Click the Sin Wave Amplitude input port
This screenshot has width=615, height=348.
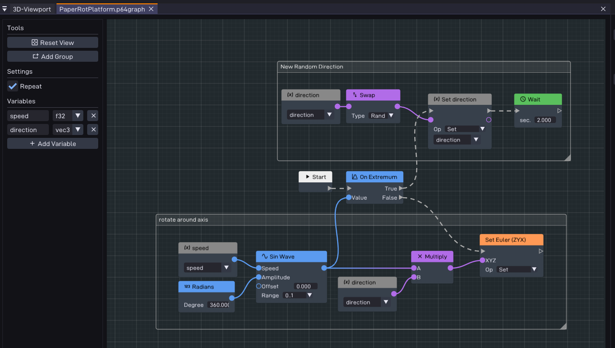point(259,277)
